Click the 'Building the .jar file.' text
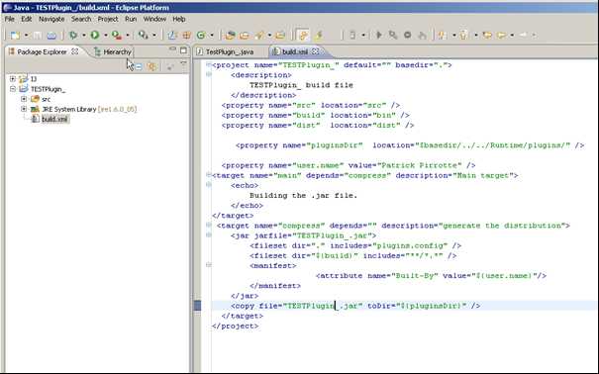 click(x=303, y=196)
